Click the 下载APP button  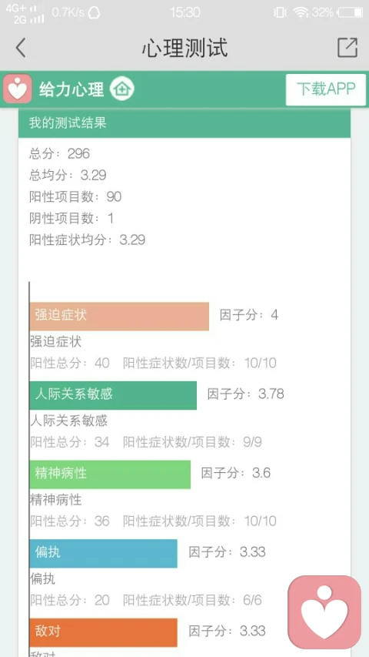[325, 89]
